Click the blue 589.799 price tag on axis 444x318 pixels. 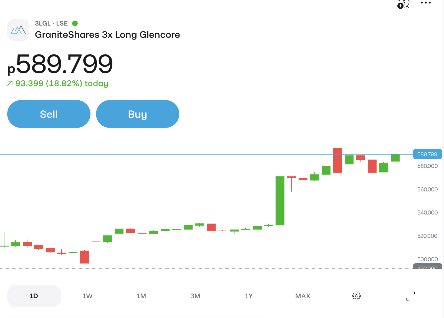coord(427,154)
